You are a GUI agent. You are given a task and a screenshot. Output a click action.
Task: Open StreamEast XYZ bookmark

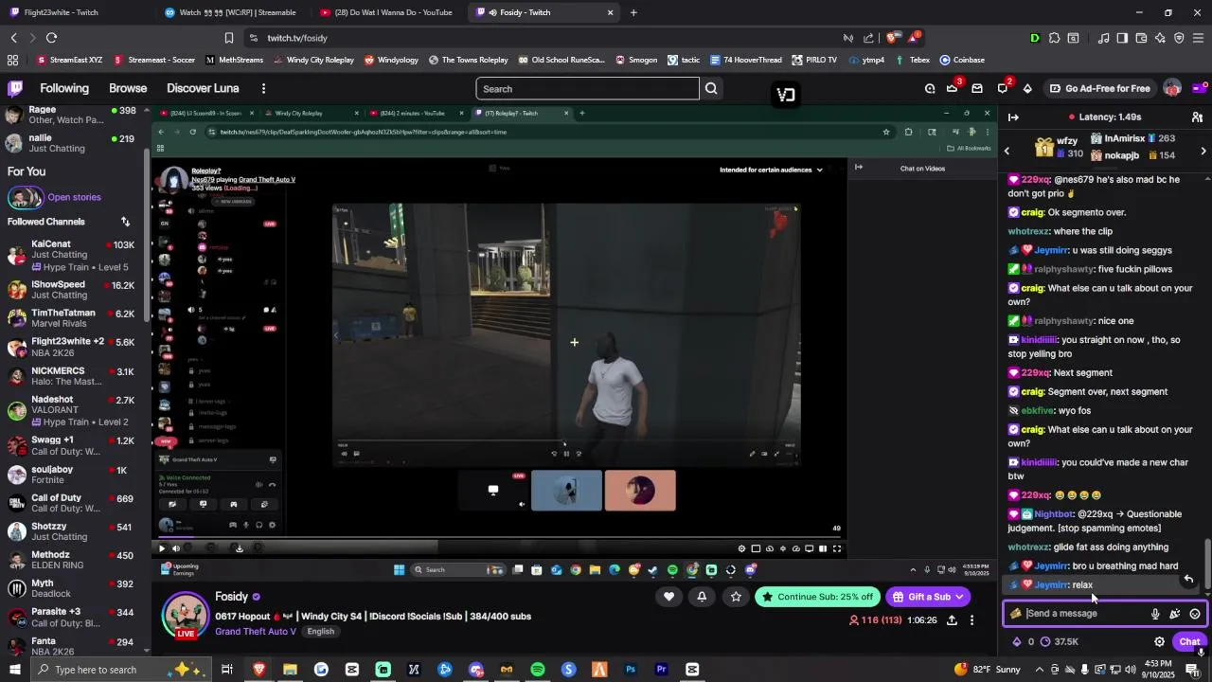pyautogui.click(x=69, y=60)
